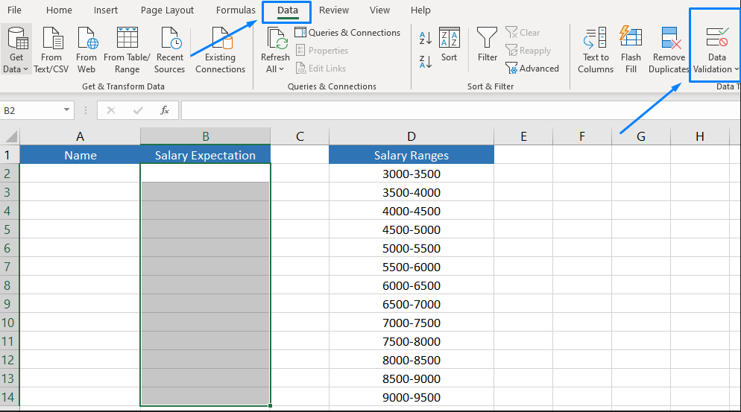Select cell with 8500-9000
Image resolution: width=741 pixels, height=412 pixels.
[x=412, y=379]
